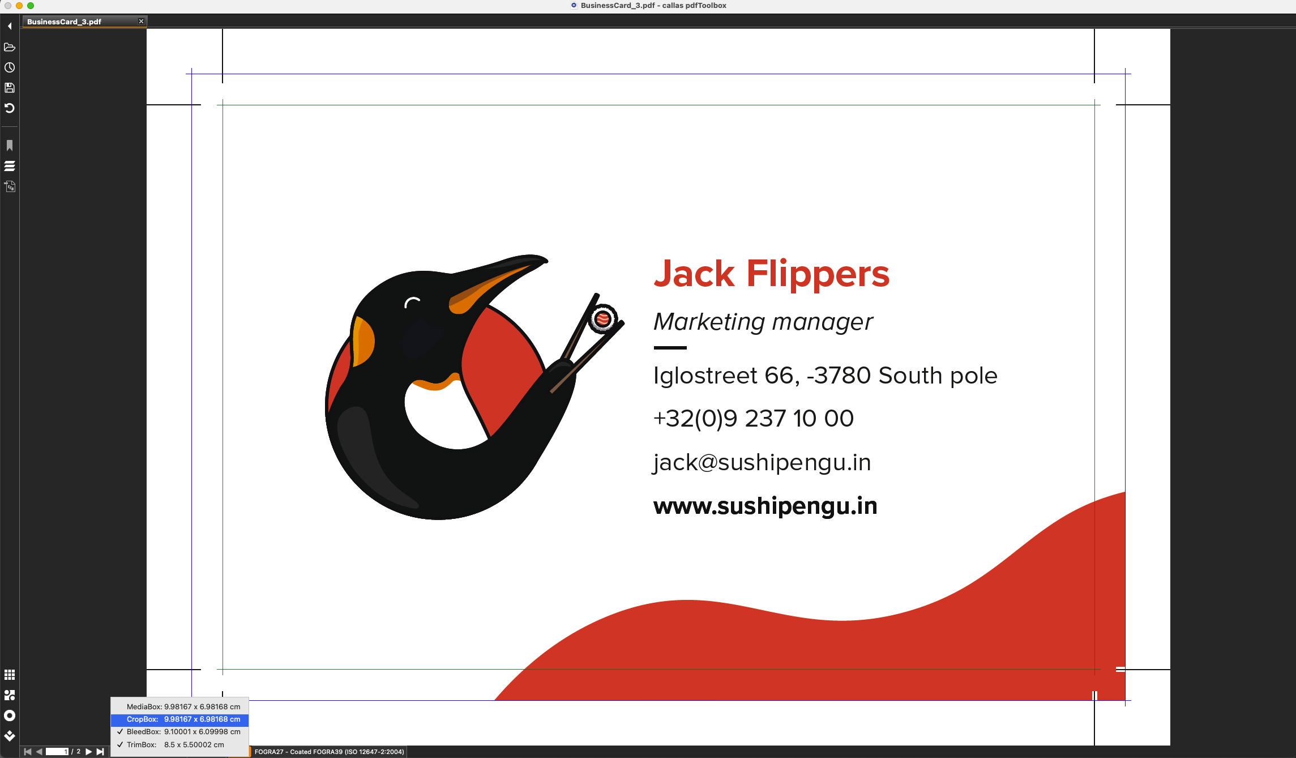The image size is (1296, 758).
Task: Click the circle ring icon in sidebar
Action: [10, 716]
